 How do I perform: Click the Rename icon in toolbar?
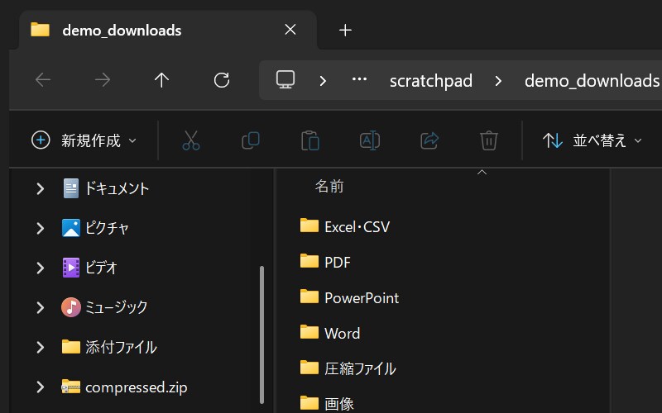click(x=370, y=140)
